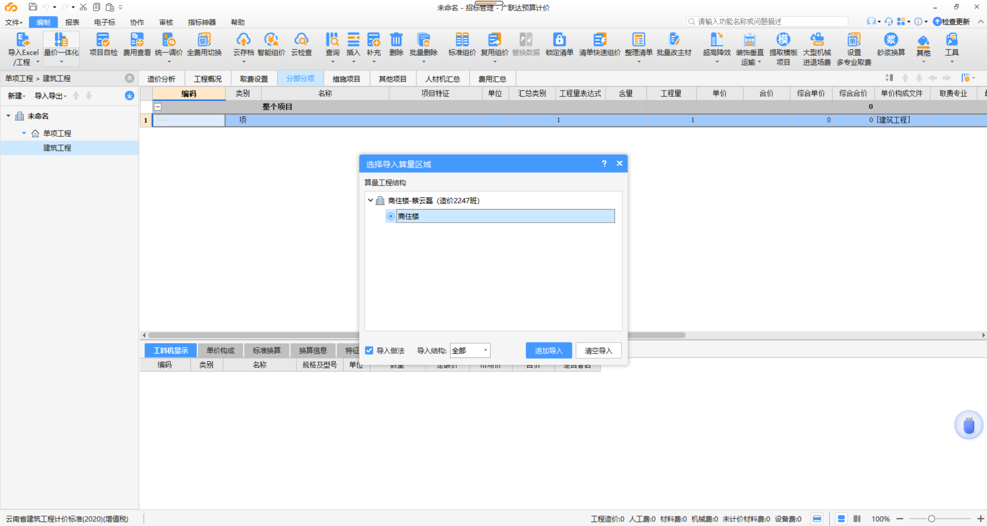
Task: Switch to the 单价构成 bottom tab
Action: (x=220, y=350)
